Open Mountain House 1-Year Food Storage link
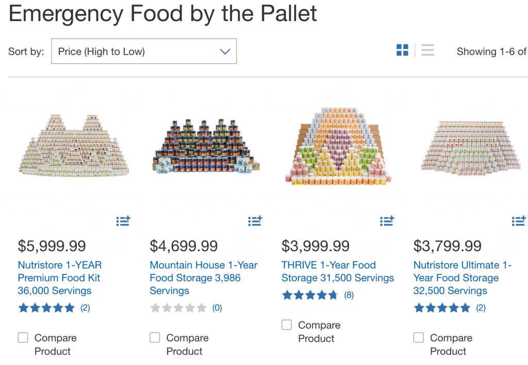 203,278
